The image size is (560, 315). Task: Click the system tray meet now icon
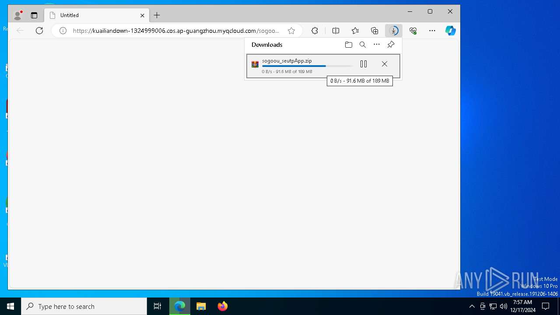pyautogui.click(x=483, y=306)
